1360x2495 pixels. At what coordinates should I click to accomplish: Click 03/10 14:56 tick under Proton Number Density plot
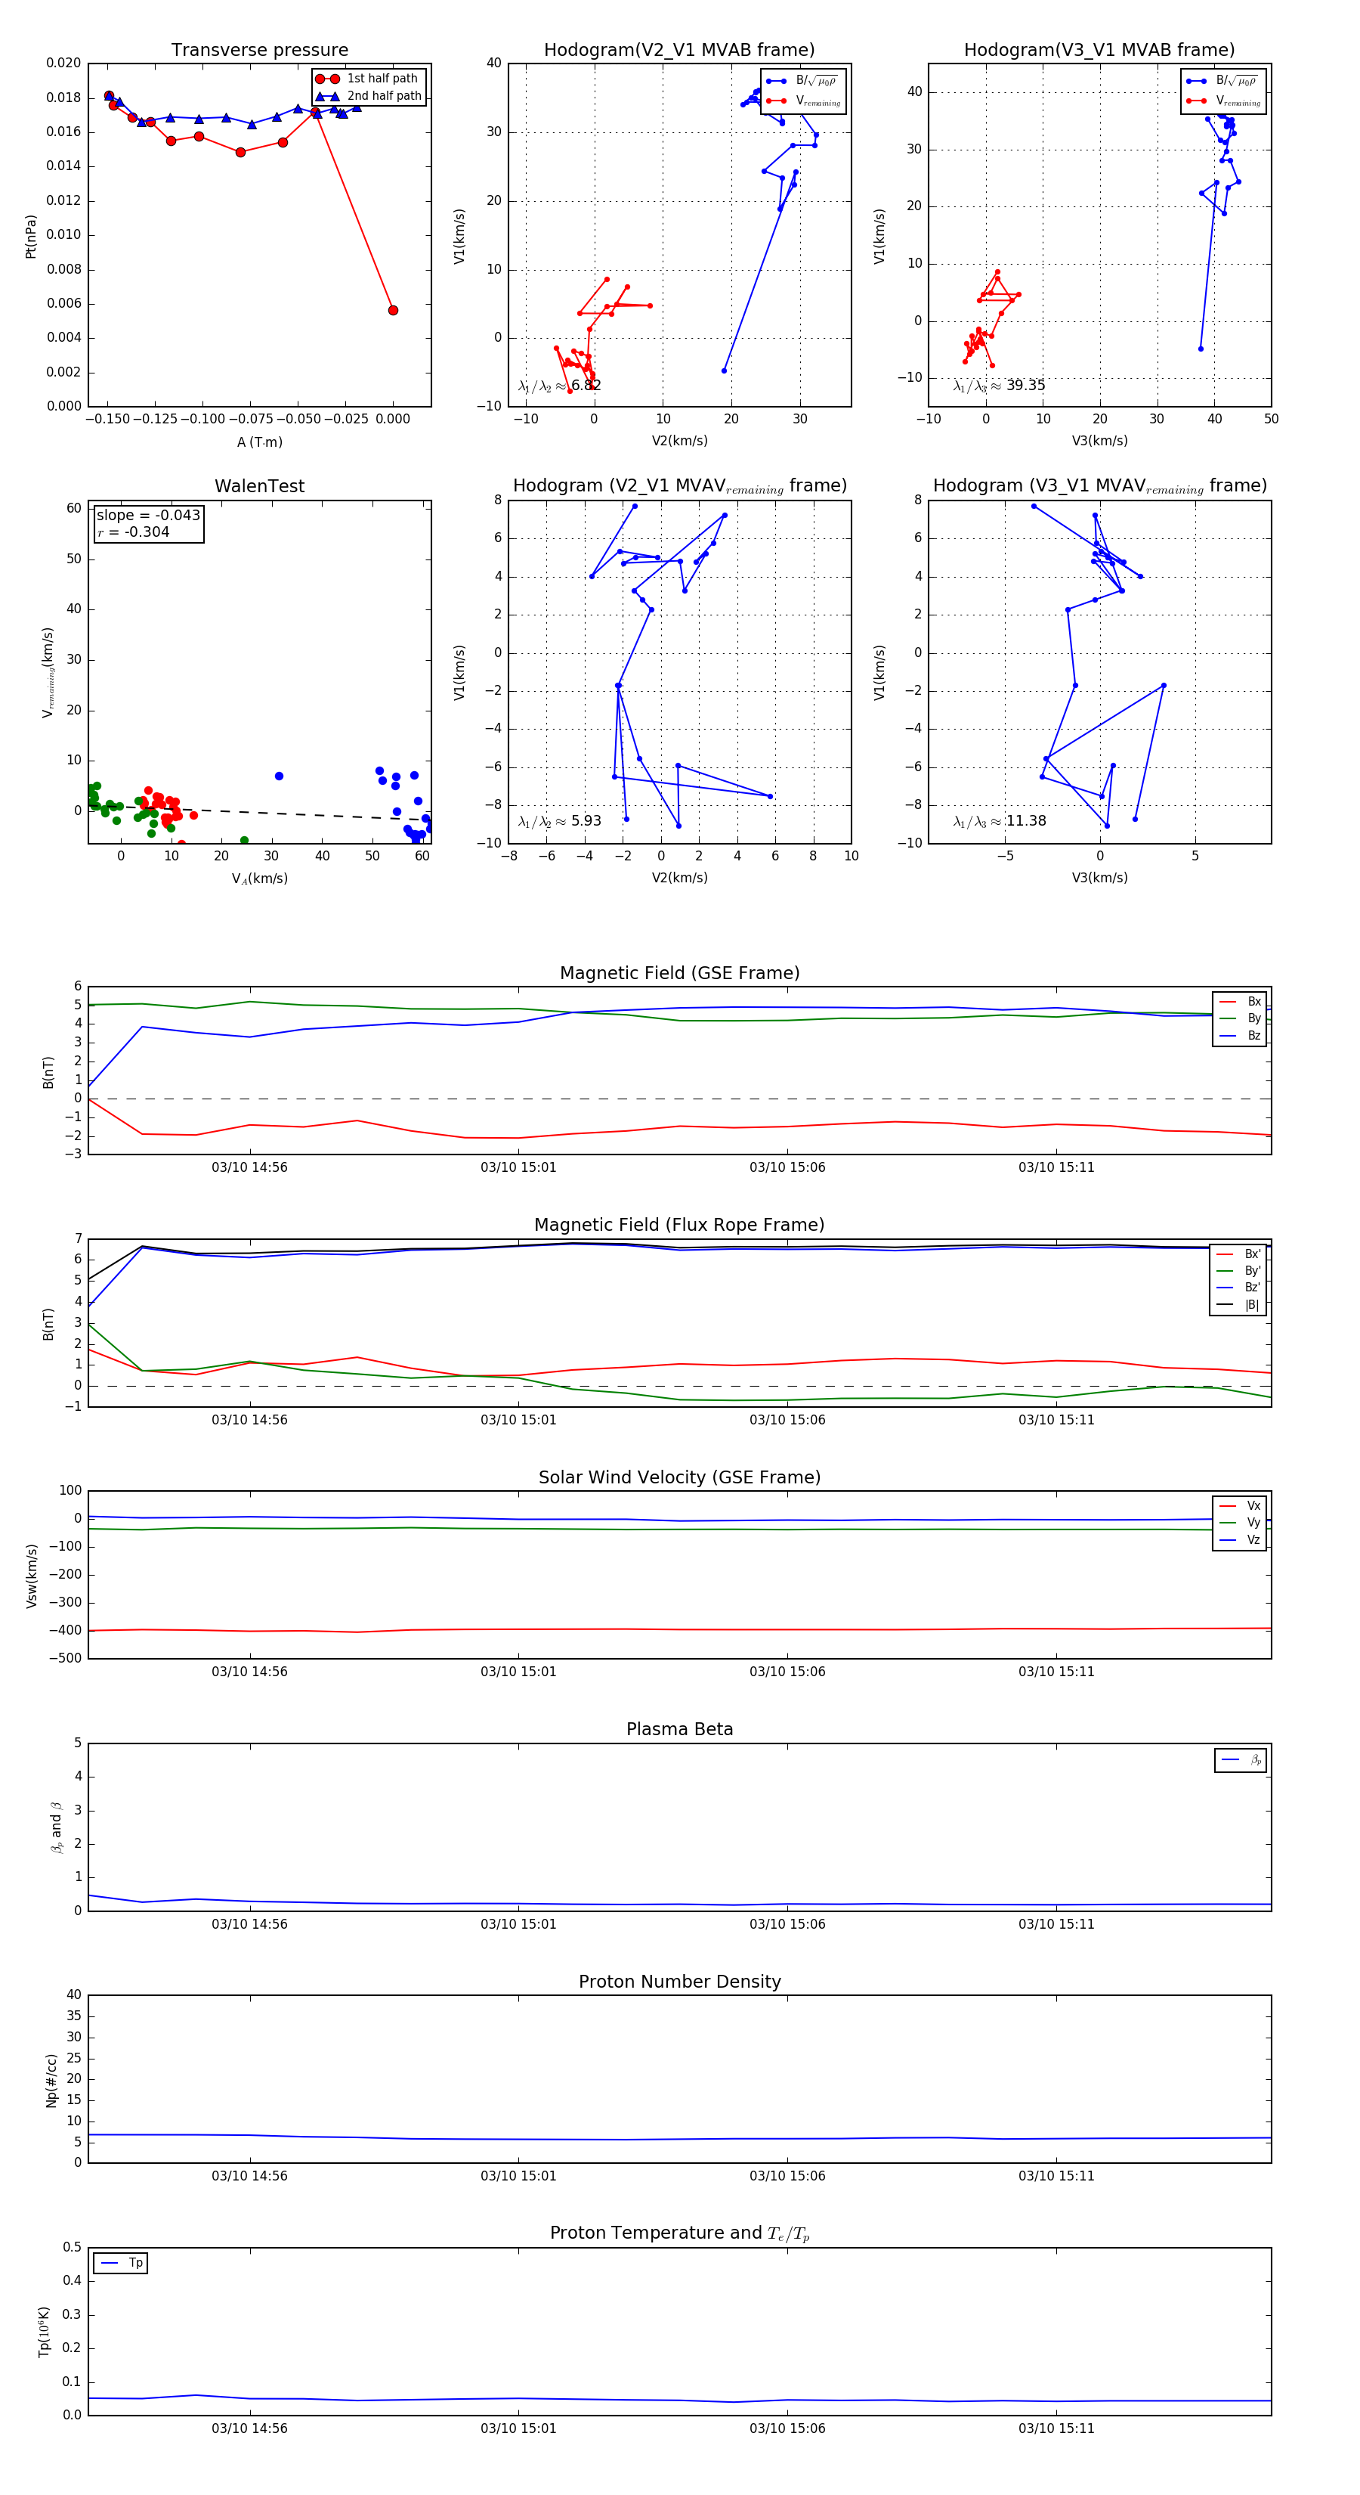click(250, 2177)
